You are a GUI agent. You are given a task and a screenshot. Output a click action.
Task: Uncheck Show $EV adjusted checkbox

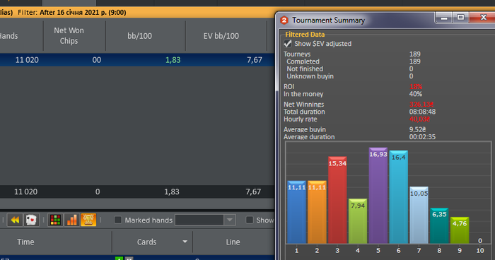288,44
